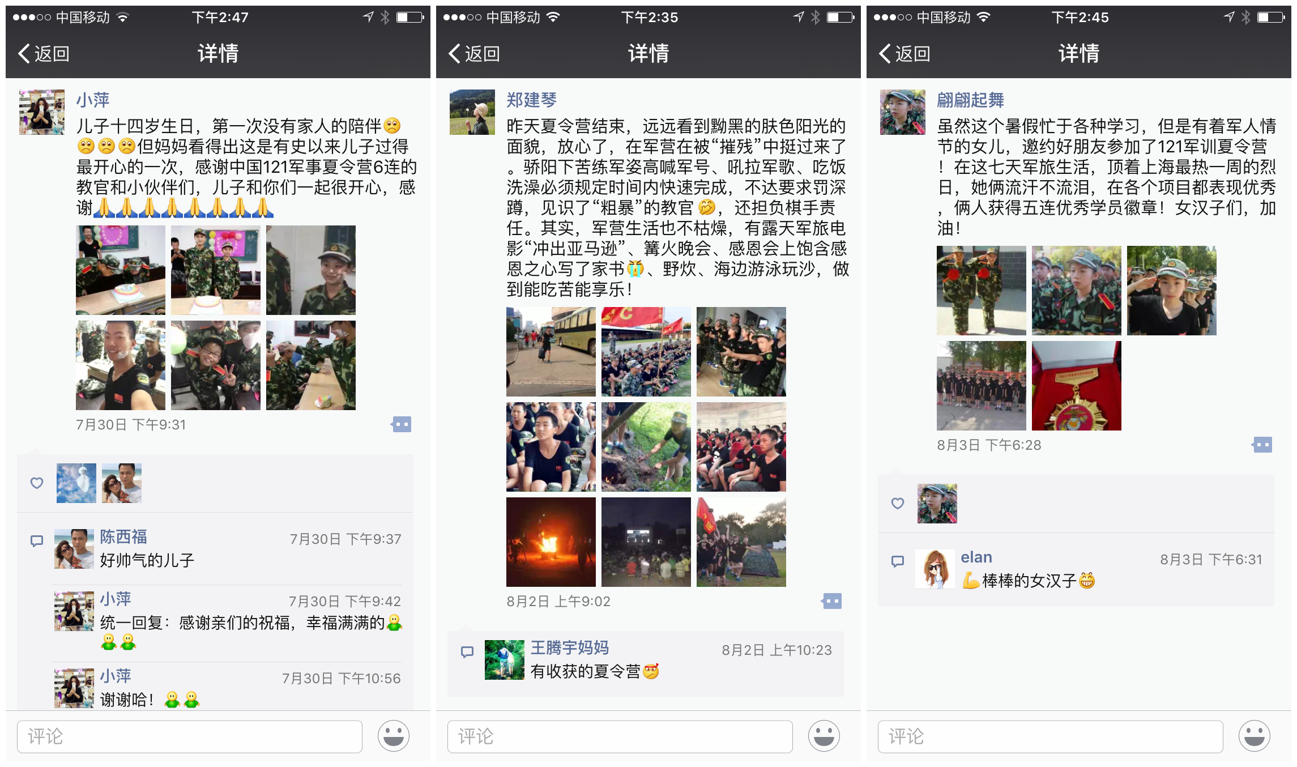Screen dimensions: 1297x767
Task: Focus the 评论 field in middle screen
Action: [620, 736]
